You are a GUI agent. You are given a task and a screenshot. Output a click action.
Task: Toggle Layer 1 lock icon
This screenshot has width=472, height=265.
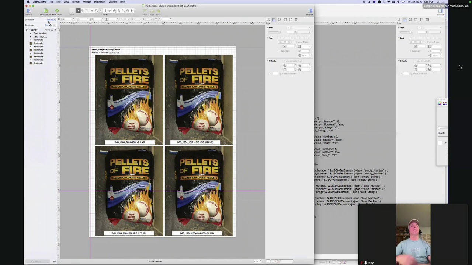(x=55, y=30)
